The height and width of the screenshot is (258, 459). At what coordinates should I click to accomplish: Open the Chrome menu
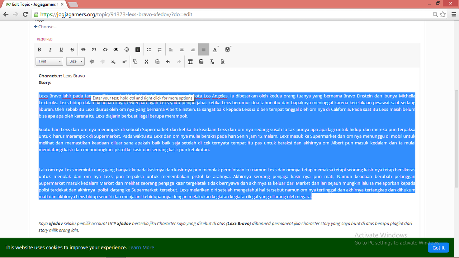tap(453, 14)
